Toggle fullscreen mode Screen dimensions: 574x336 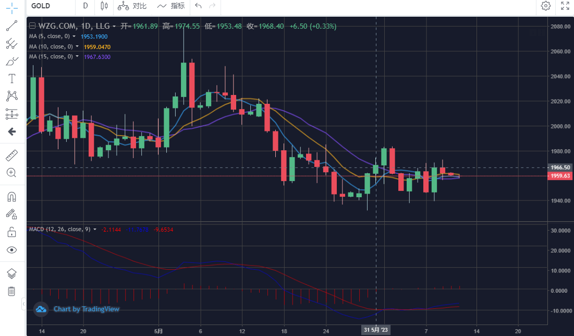[x=565, y=6]
